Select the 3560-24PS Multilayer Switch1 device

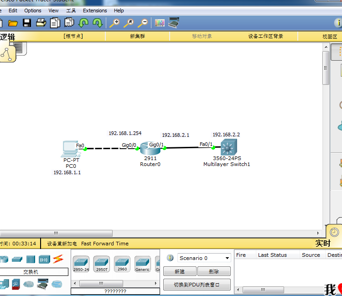[x=228, y=147]
